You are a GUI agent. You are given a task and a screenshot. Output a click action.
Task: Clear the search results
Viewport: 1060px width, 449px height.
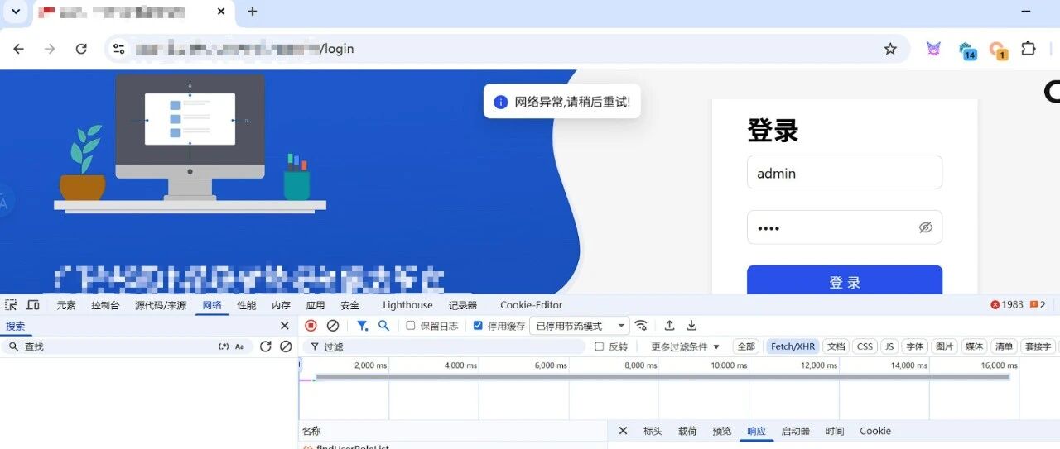coord(286,346)
